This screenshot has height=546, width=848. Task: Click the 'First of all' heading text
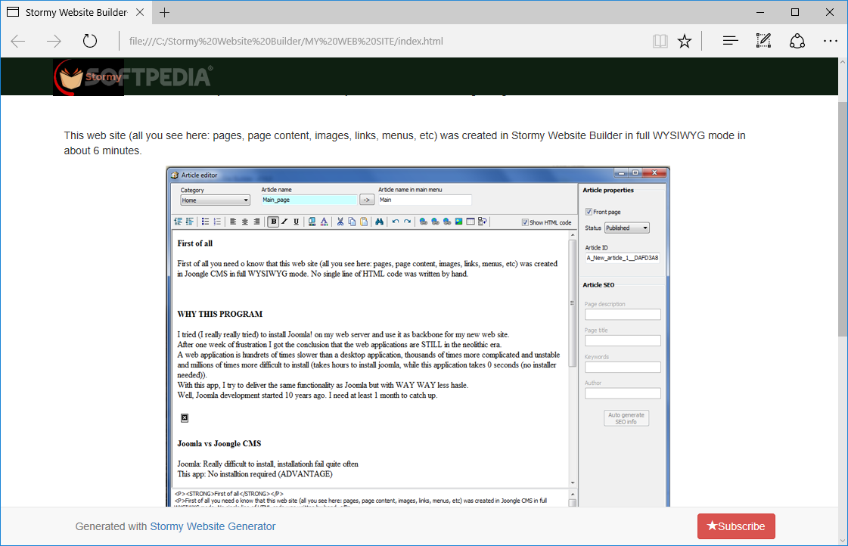[194, 244]
